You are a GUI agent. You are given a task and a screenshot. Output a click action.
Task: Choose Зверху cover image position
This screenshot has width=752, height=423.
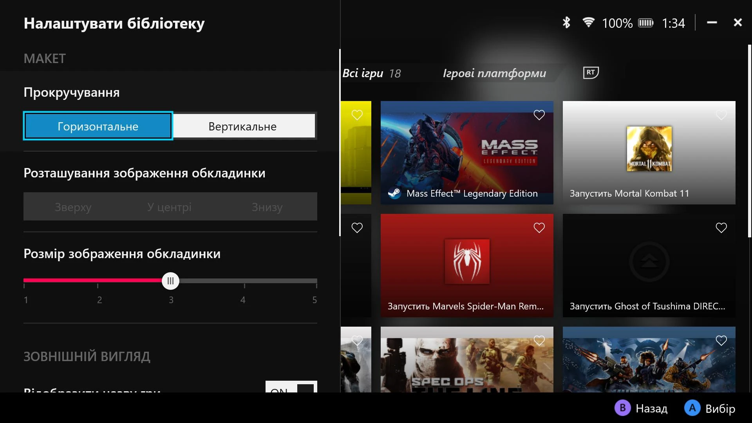73,207
